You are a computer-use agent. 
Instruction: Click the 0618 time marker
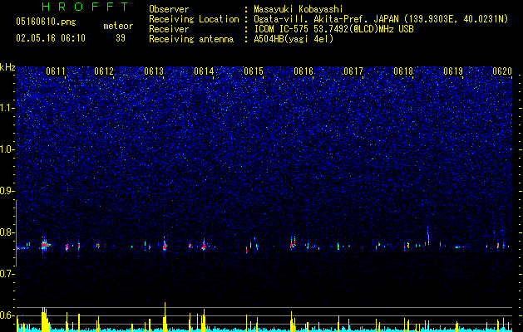tap(403, 71)
